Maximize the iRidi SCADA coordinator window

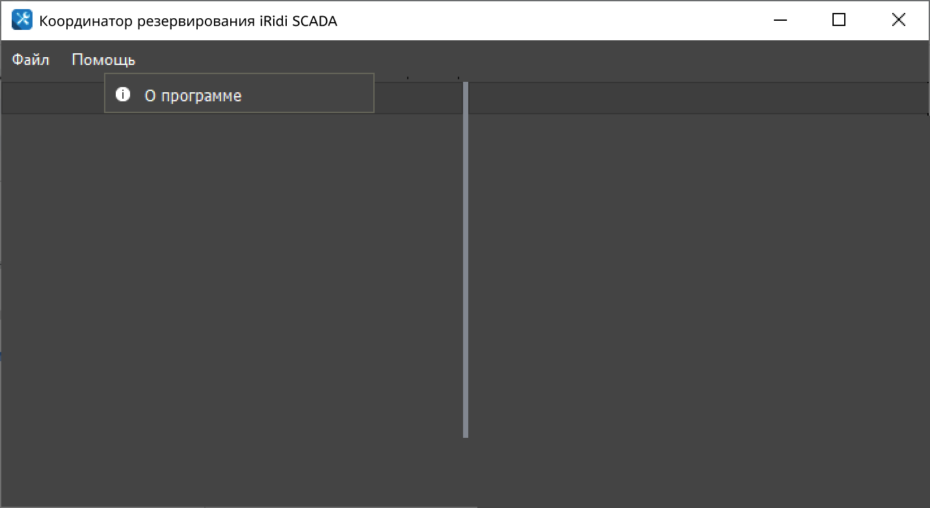839,20
